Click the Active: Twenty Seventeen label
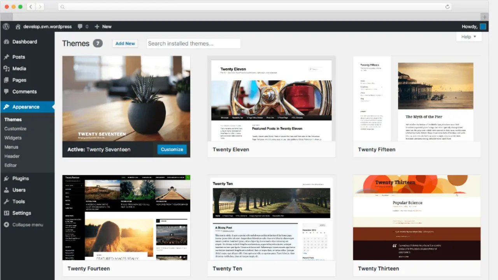 click(x=99, y=149)
